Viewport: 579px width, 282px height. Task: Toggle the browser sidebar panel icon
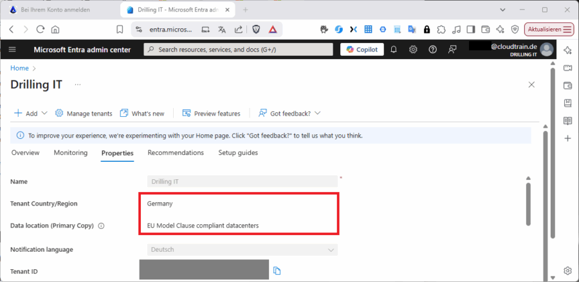[471, 30]
